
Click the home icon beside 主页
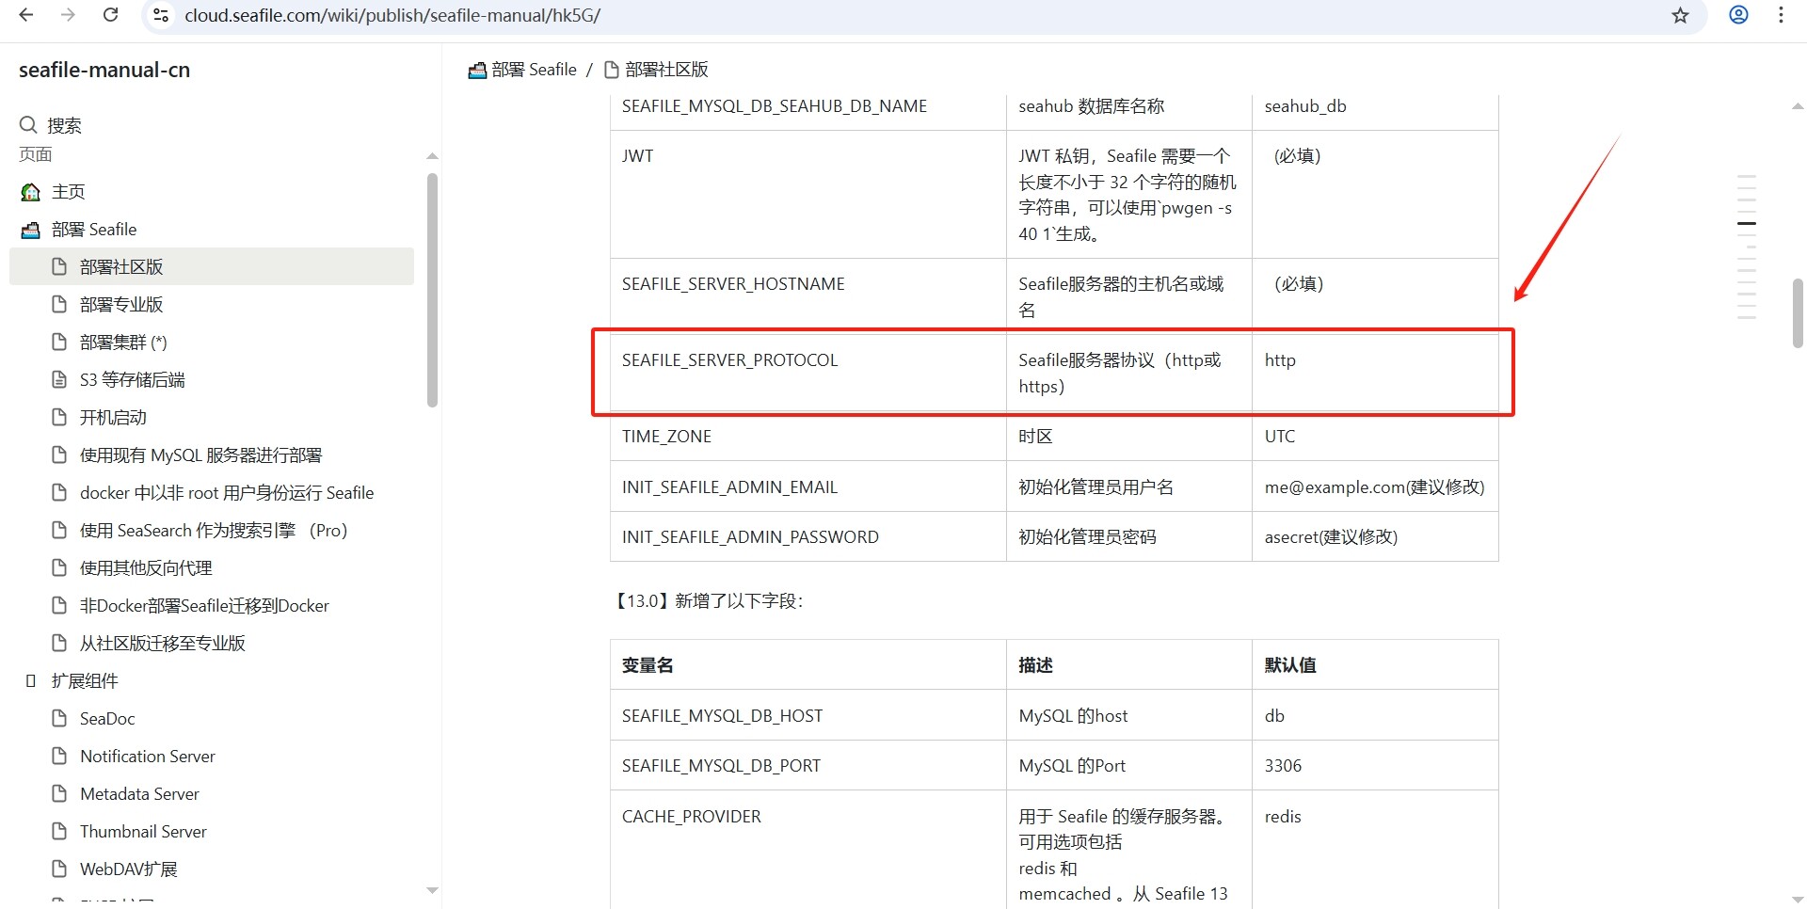tap(31, 192)
